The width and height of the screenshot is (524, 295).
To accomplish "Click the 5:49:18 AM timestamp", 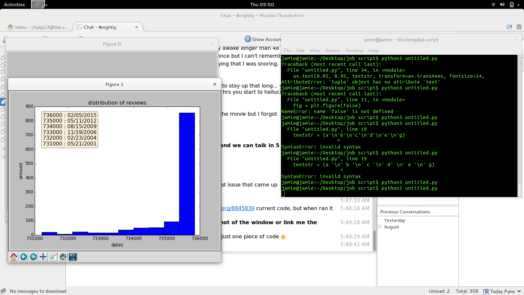I will (x=355, y=222).
